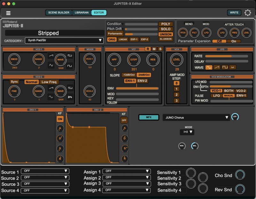Open the MODE I+II dropdown
This screenshot has width=256, height=199.
[x=187, y=132]
